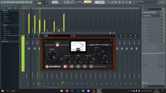Click the Decapitator TONE knob
The width and height of the screenshot is (166, 93).
(78, 60)
